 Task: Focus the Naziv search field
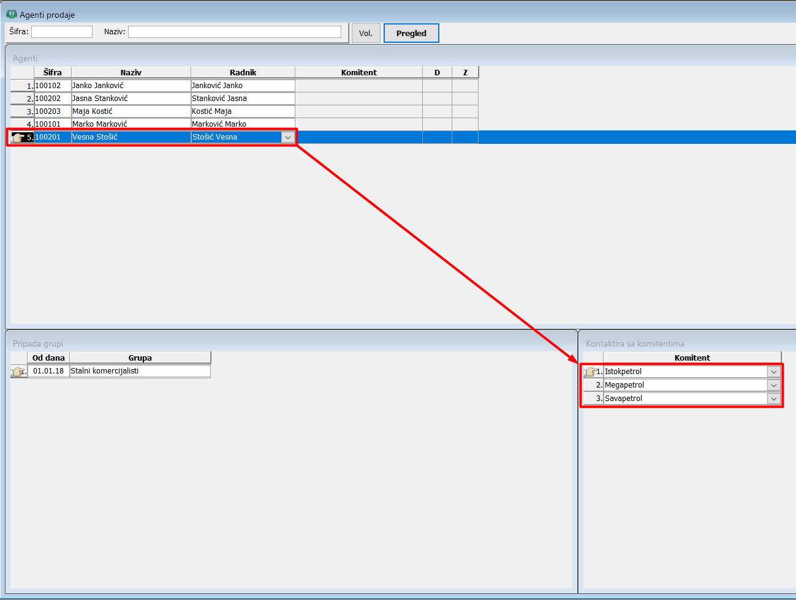(235, 32)
